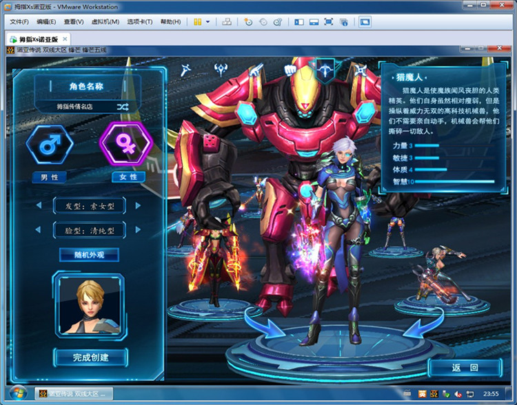Image resolution: width=517 pixels, height=405 pixels.
Task: Click the 脸型 face type selector box
Action: (x=90, y=230)
